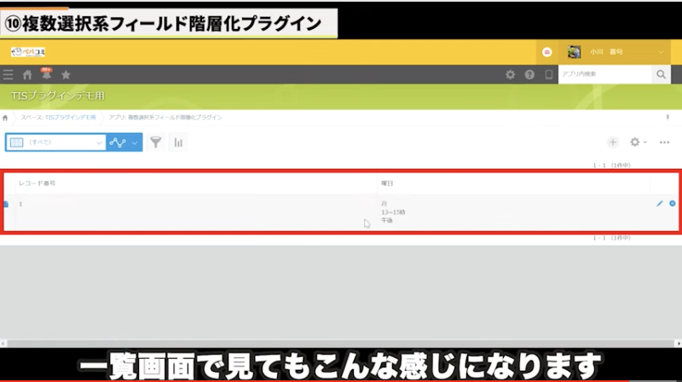Click the search magnifier button
The image size is (682, 382).
tap(662, 75)
